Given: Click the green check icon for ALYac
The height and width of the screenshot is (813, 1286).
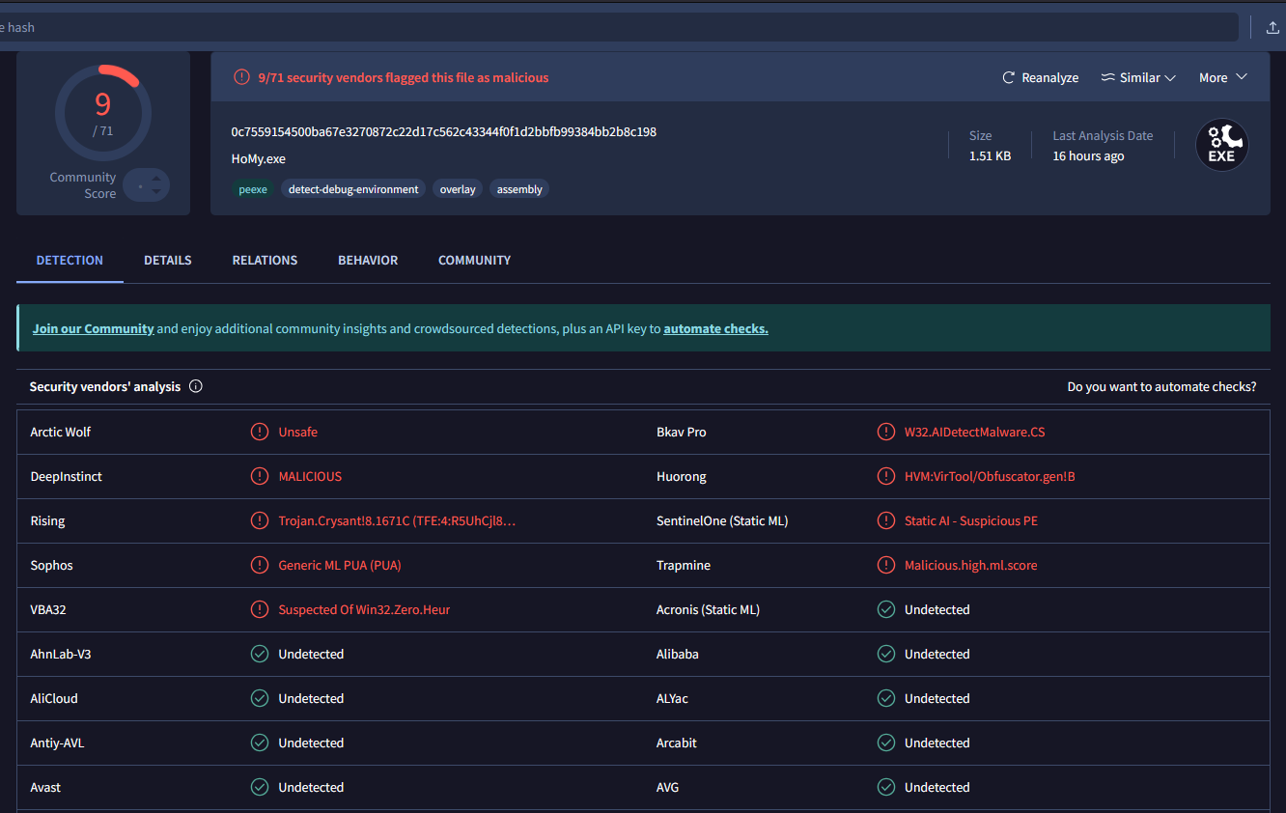Looking at the screenshot, I should (886, 698).
